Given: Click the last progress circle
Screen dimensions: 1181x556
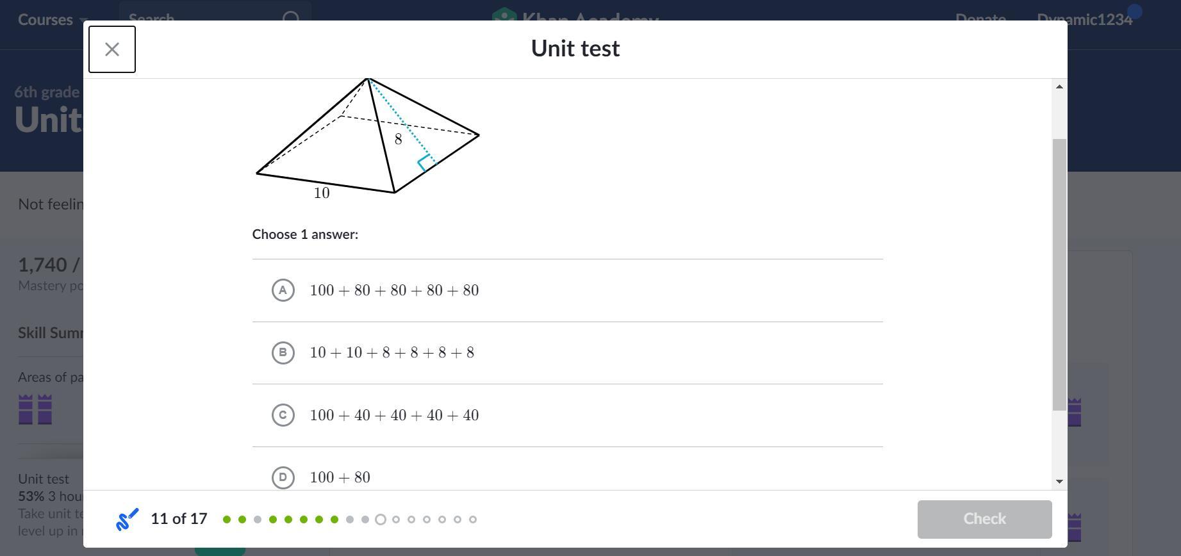Looking at the screenshot, I should click(x=473, y=519).
